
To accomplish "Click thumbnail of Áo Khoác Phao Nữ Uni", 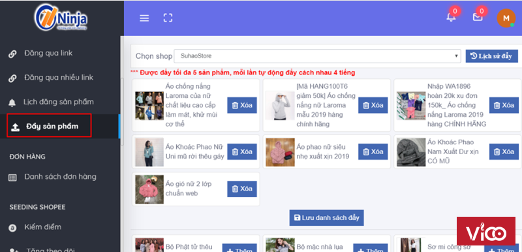I will [149, 152].
